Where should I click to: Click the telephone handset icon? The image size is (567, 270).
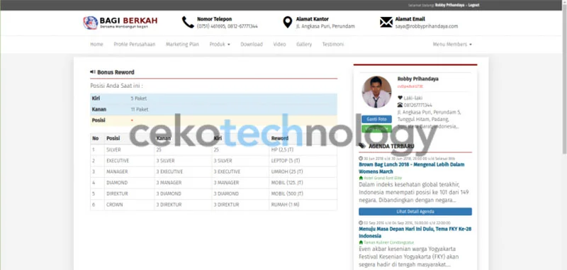(x=188, y=23)
